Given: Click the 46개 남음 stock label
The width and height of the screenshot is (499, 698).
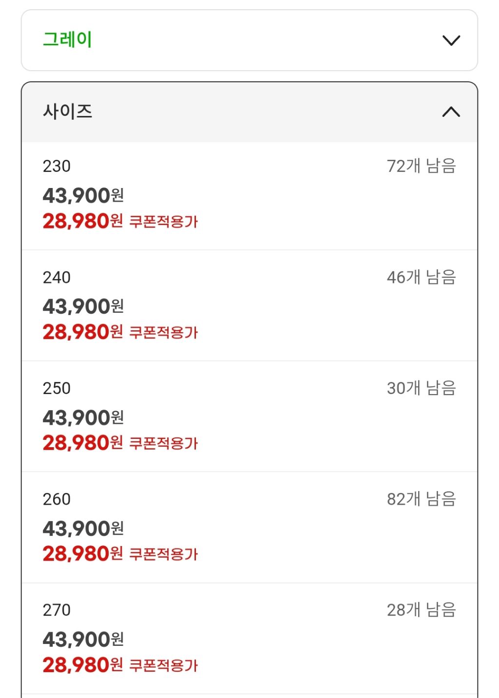Looking at the screenshot, I should point(422,277).
